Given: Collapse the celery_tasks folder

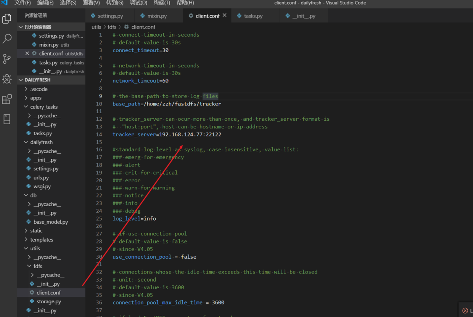Looking at the screenshot, I should (51, 107).
